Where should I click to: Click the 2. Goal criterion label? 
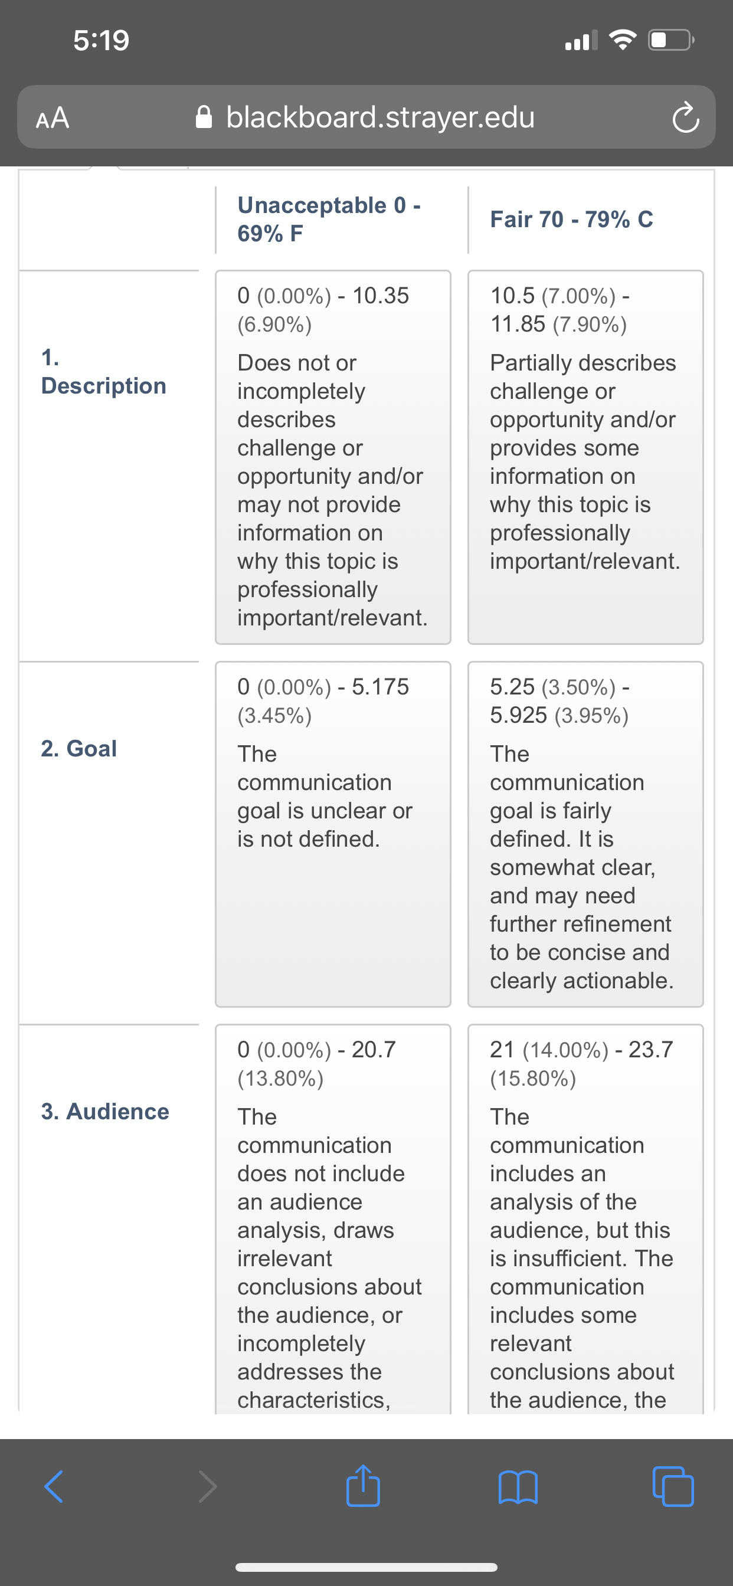(x=79, y=748)
